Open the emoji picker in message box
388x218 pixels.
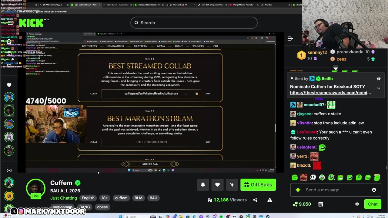coord(374,190)
